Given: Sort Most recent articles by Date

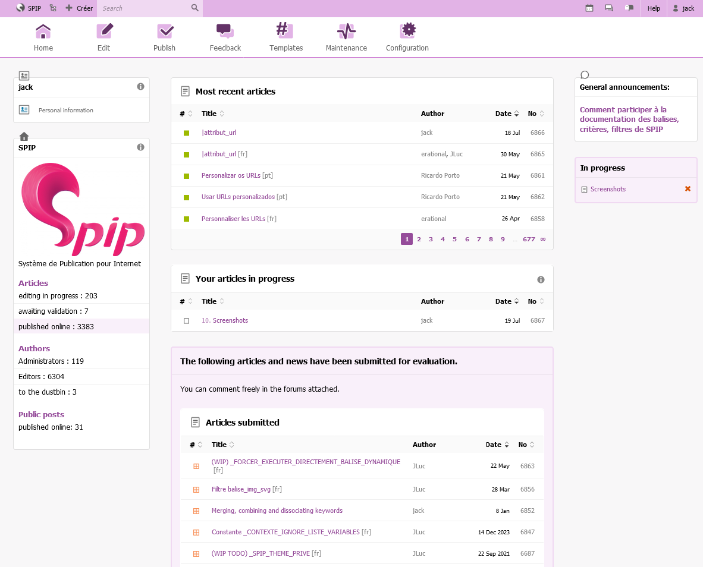Looking at the screenshot, I should tap(503, 114).
